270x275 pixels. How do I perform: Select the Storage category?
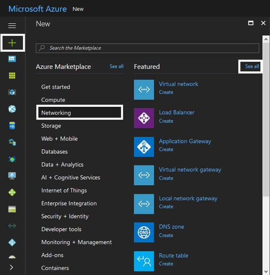coord(51,126)
